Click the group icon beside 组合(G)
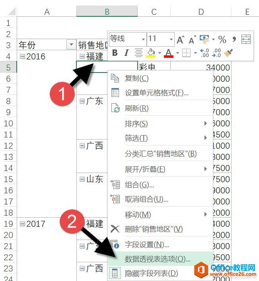Image resolution: width=259 pixels, height=281 pixels. pos(115,185)
